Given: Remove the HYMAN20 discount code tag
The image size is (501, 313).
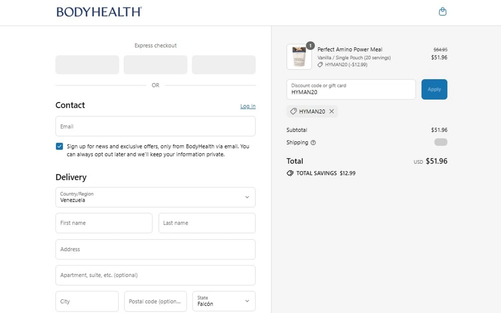Looking at the screenshot, I should pos(332,111).
